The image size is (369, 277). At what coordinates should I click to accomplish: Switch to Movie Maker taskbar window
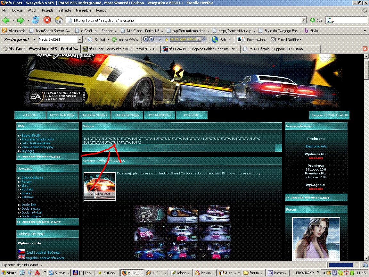tap(205, 273)
